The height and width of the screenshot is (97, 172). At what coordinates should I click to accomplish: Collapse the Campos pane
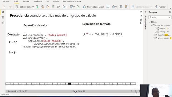tap(170, 12)
